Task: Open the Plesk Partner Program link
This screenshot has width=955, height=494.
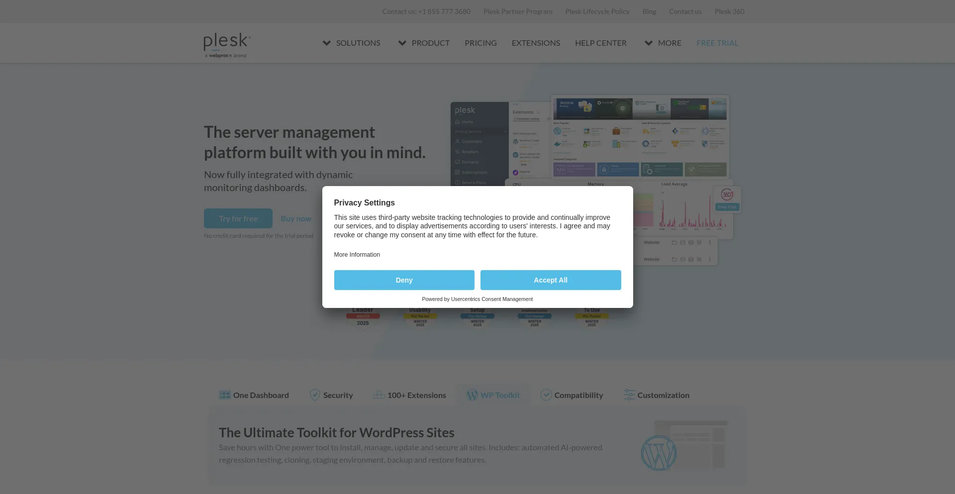Action: [517, 11]
